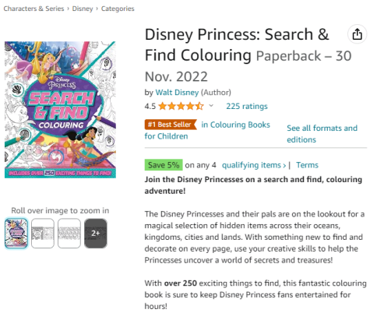370x313 pixels.
Task: Open the qualifying items link
Action: coord(254,165)
